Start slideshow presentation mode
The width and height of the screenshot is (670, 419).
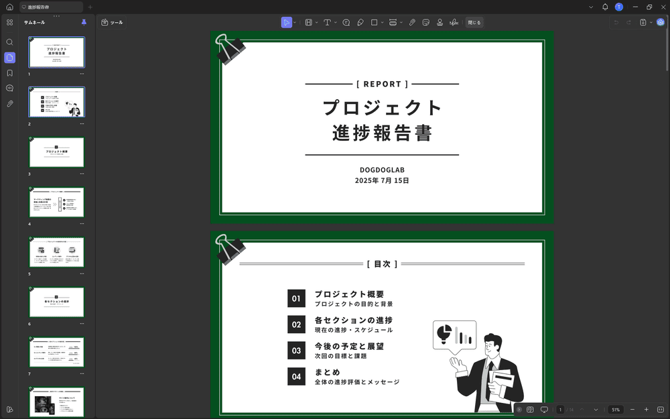click(x=544, y=410)
